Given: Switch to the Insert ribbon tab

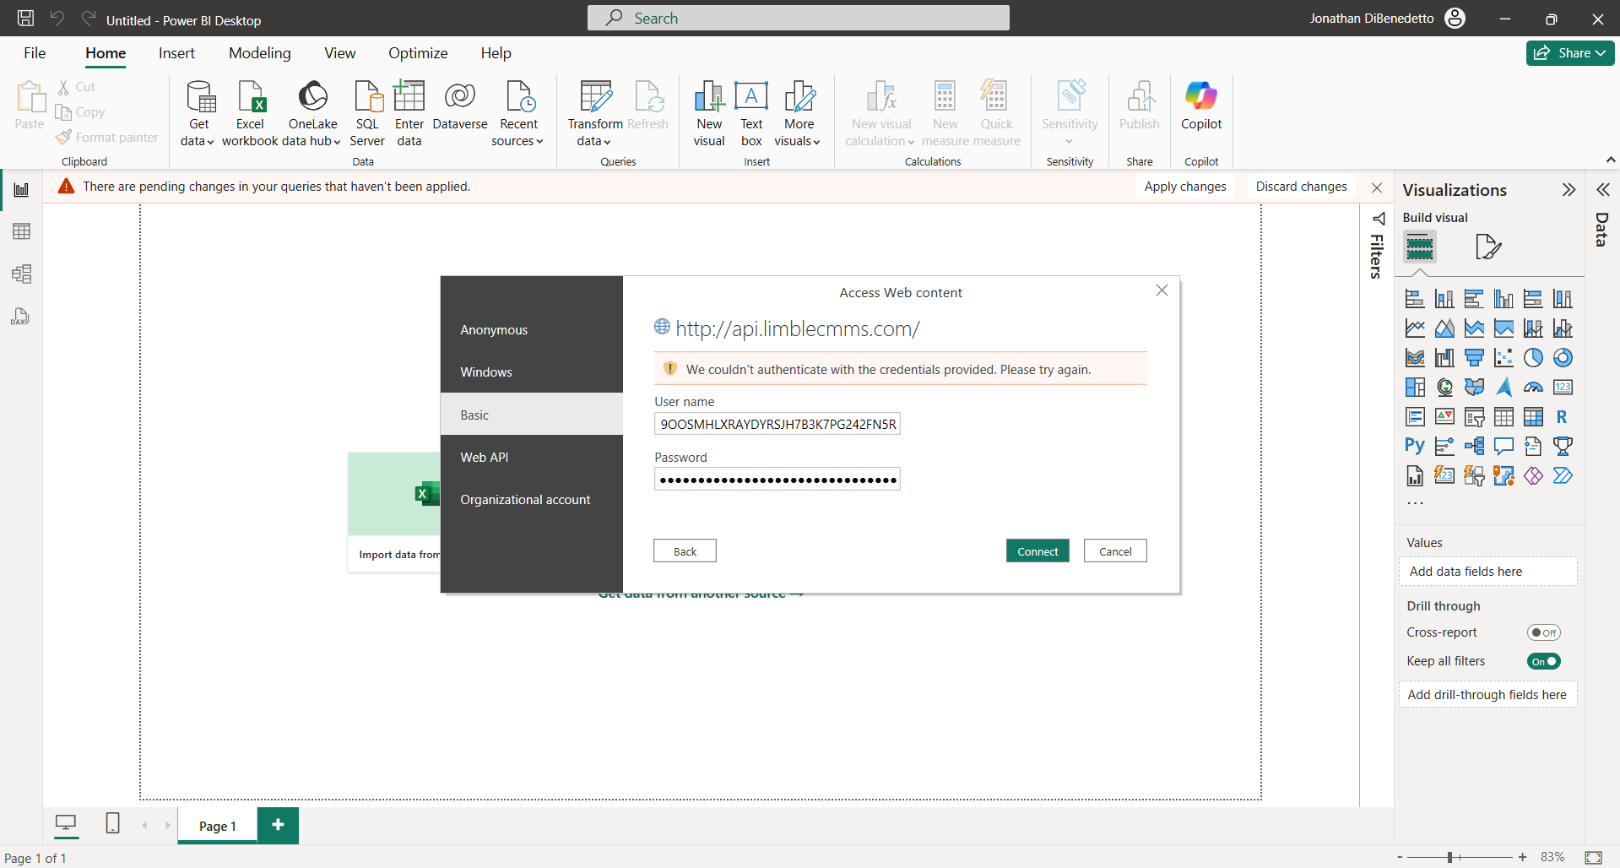Looking at the screenshot, I should coord(176,53).
